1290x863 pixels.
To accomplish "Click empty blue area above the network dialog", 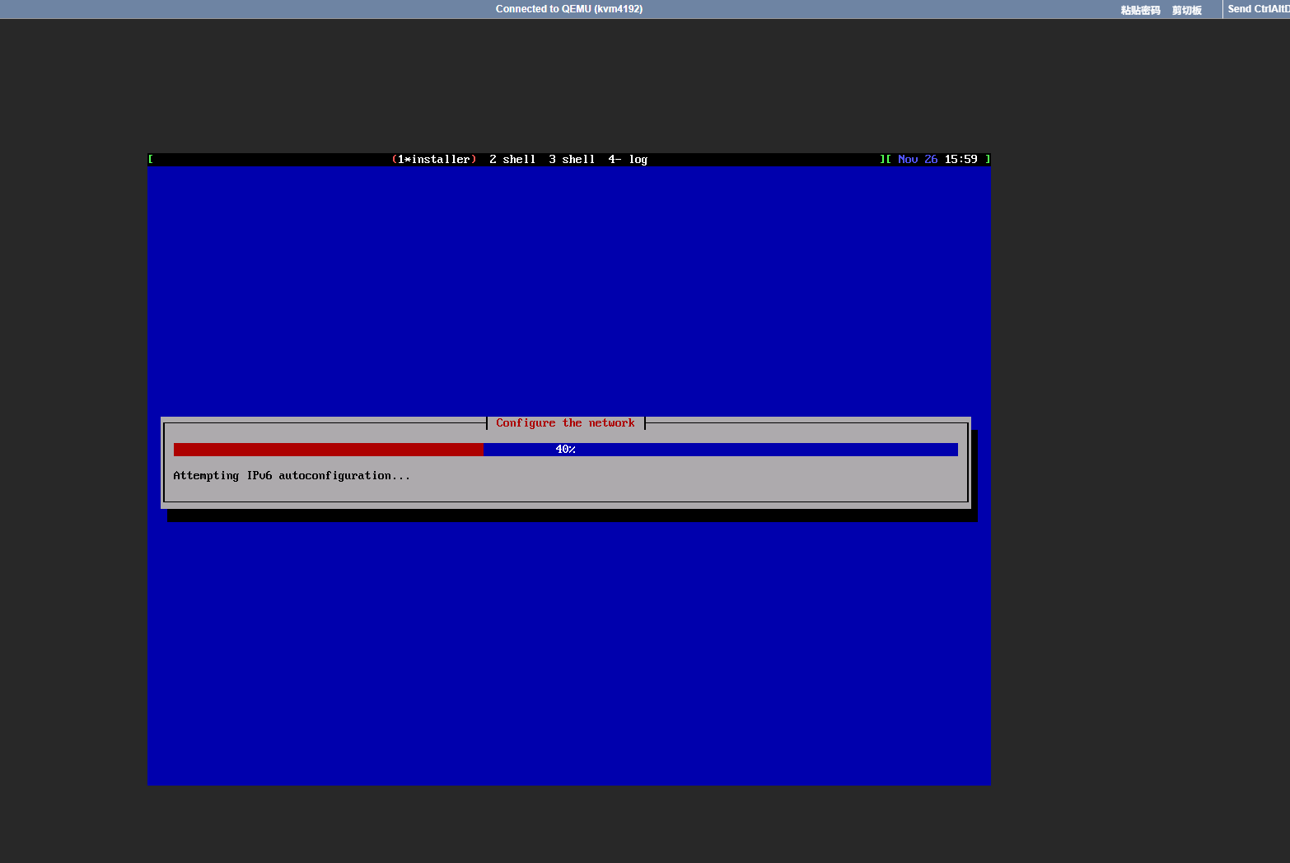I will (568, 288).
